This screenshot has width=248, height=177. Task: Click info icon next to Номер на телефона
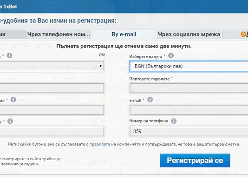[x=174, y=121]
